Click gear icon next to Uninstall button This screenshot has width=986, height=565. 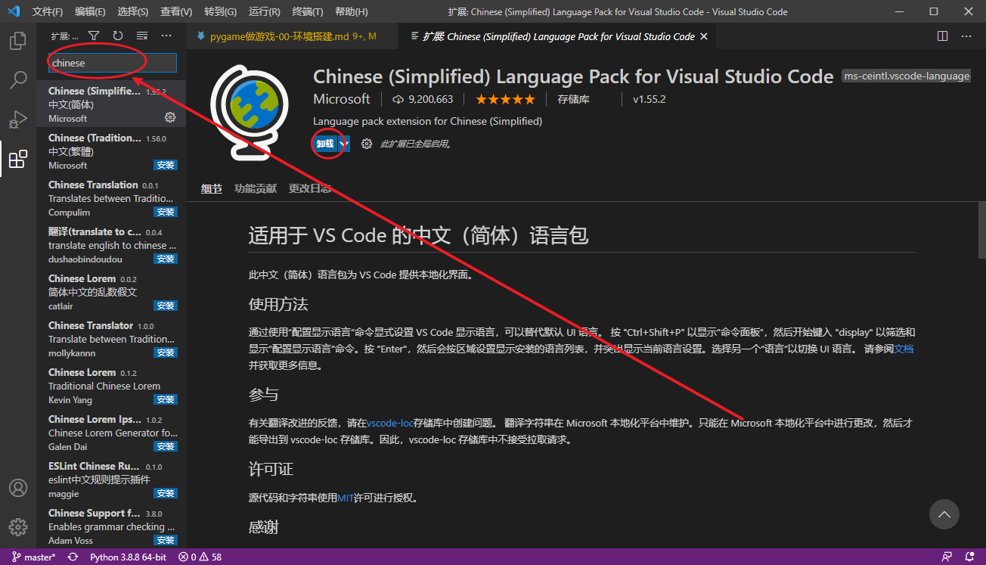[367, 144]
